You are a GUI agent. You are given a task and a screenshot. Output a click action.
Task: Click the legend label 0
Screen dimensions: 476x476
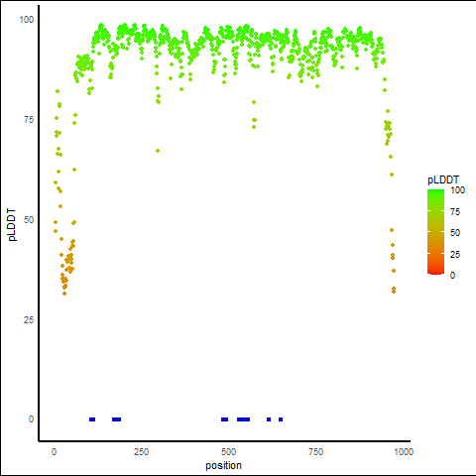pyautogui.click(x=452, y=276)
